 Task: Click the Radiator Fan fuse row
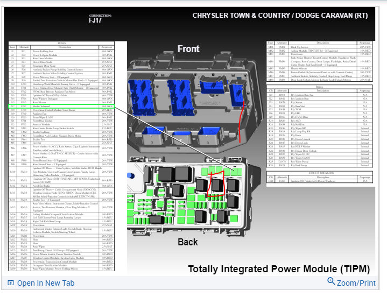(61, 114)
